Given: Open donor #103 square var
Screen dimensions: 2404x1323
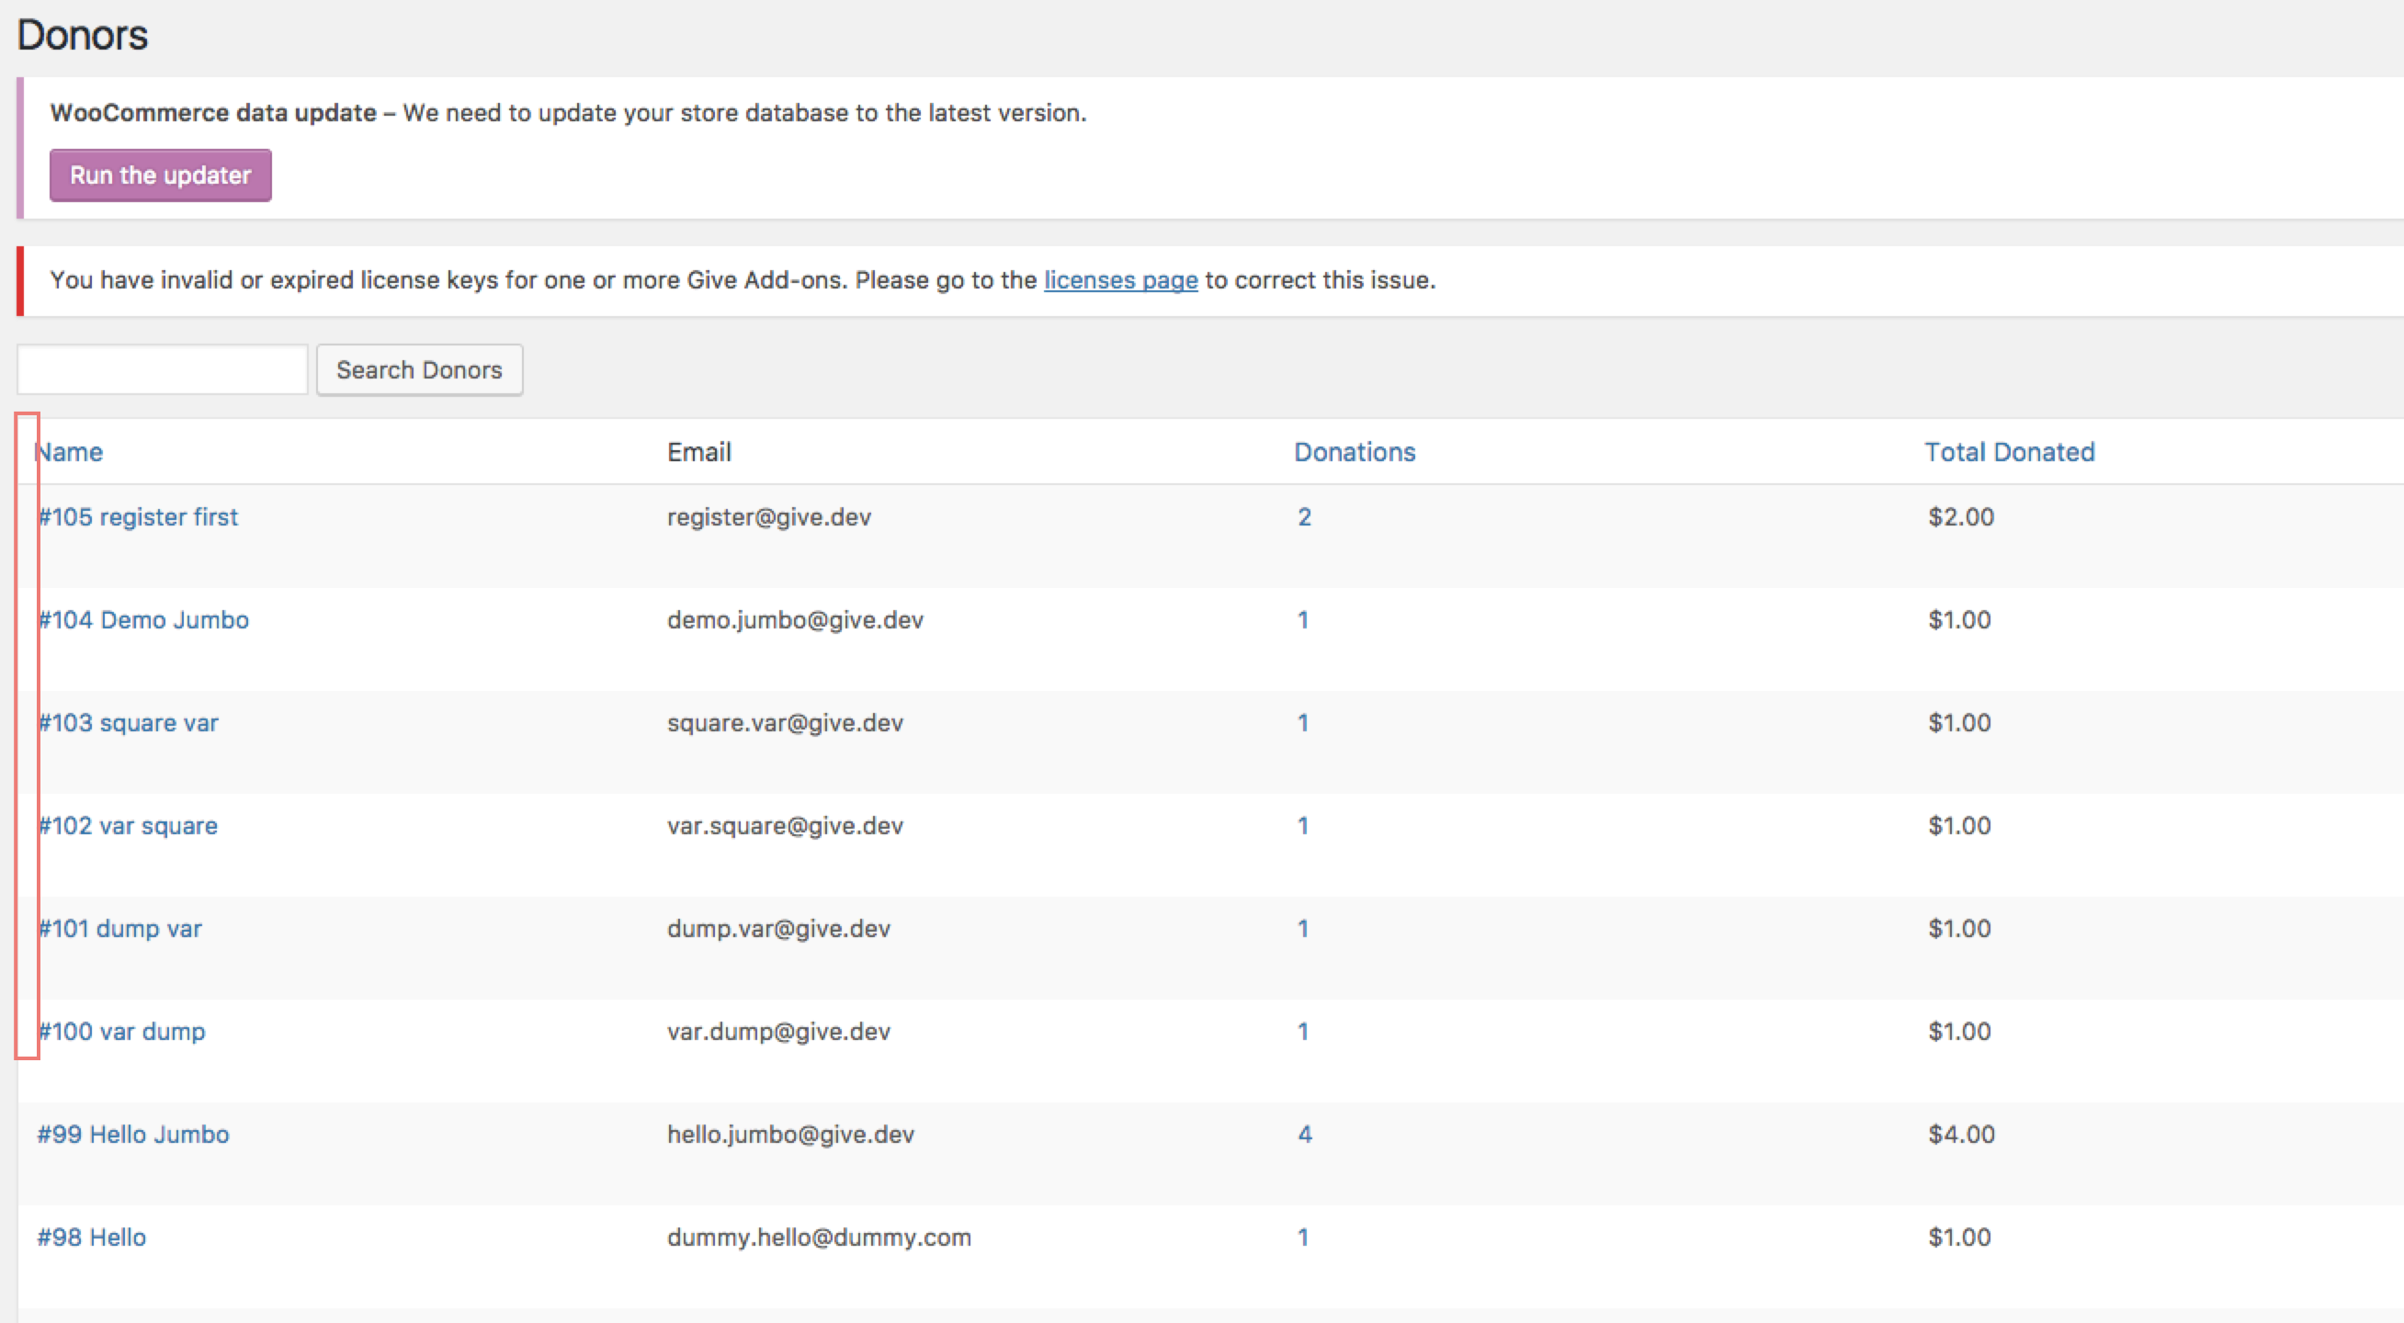Looking at the screenshot, I should [x=128, y=722].
